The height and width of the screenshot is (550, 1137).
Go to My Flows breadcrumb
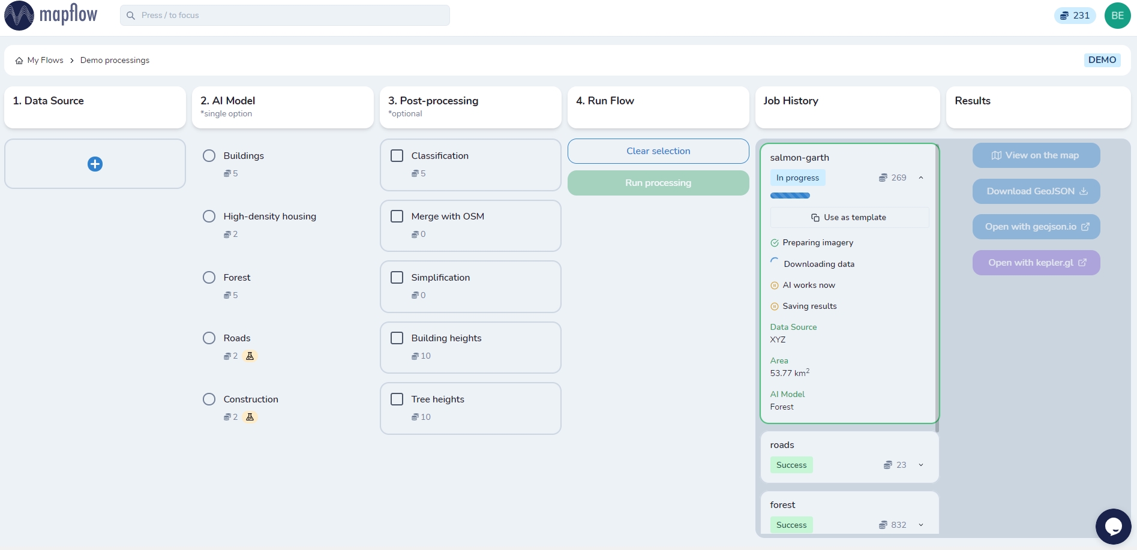pyautogui.click(x=45, y=61)
